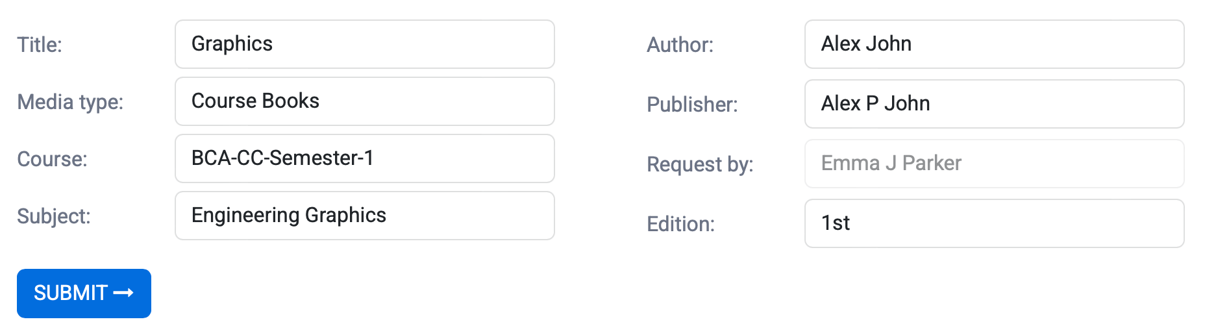Click the greyed-out Request by field

point(994,164)
